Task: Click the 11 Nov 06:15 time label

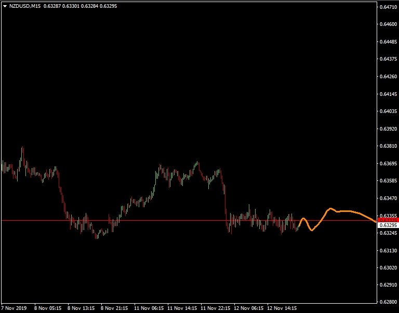Action: point(149,307)
